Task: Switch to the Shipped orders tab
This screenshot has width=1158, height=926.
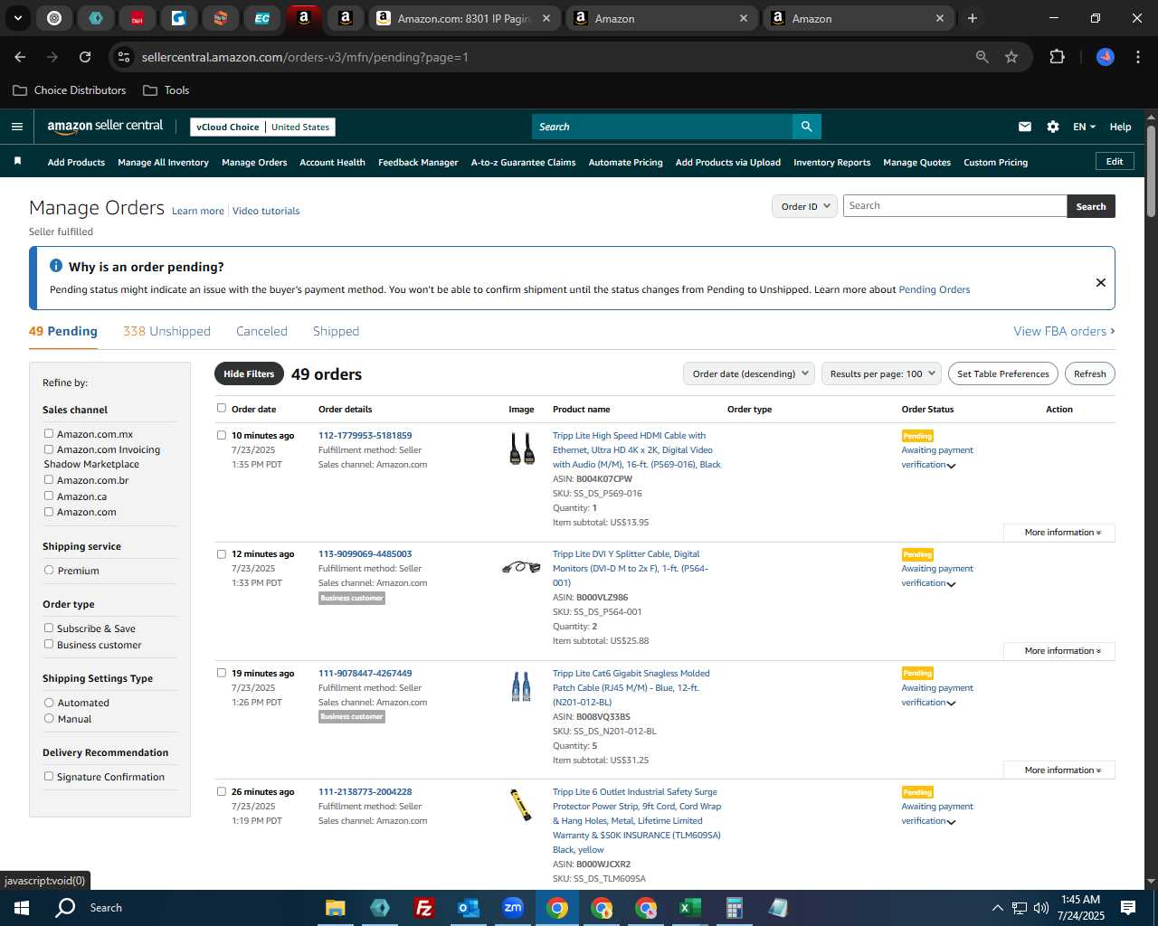Action: pyautogui.click(x=336, y=331)
